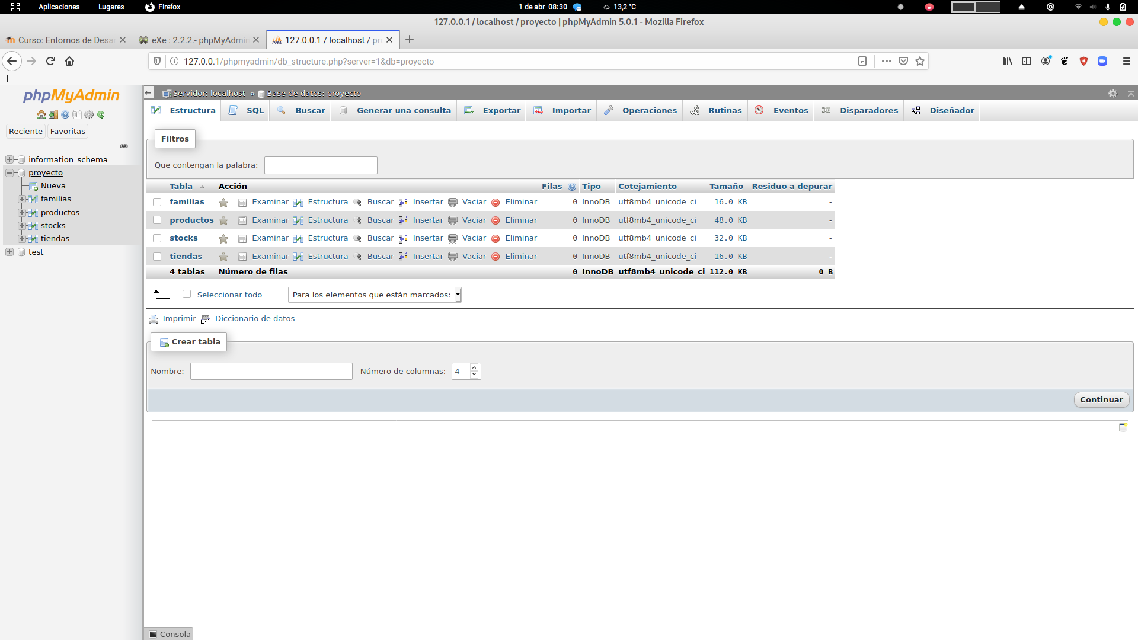Viewport: 1138px width, 640px height.
Task: Click the clock date in top bar
Action: click(542, 7)
